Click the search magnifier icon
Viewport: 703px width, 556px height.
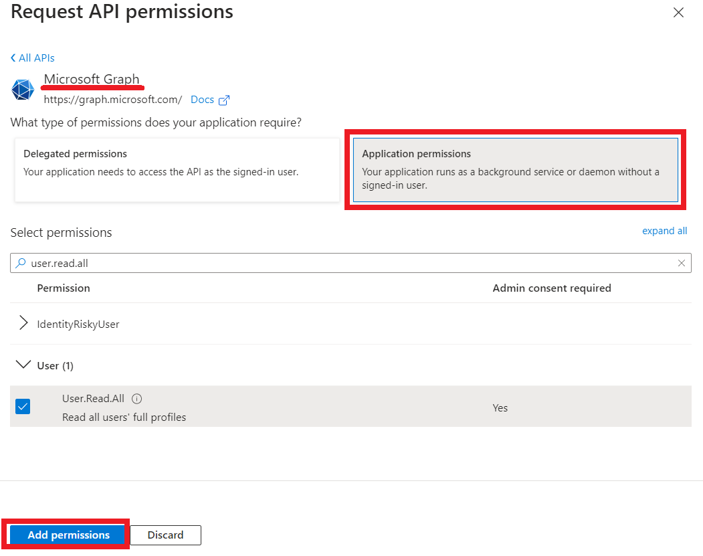[x=22, y=263]
